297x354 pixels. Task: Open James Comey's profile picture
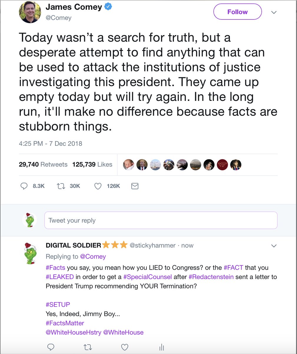(30, 12)
